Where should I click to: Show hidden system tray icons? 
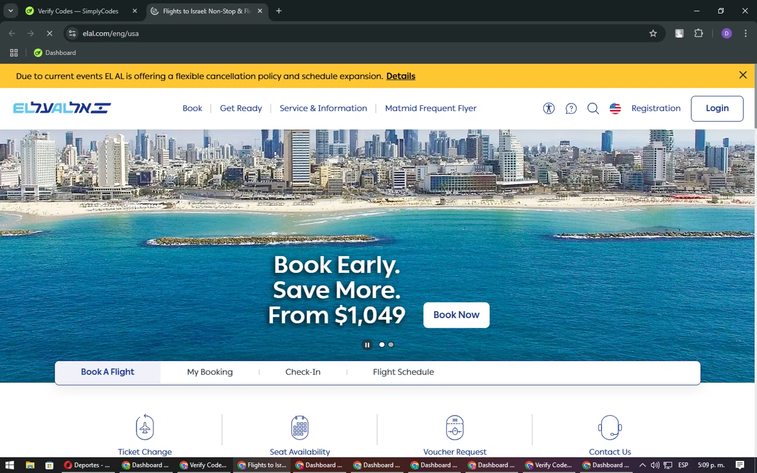(x=642, y=465)
